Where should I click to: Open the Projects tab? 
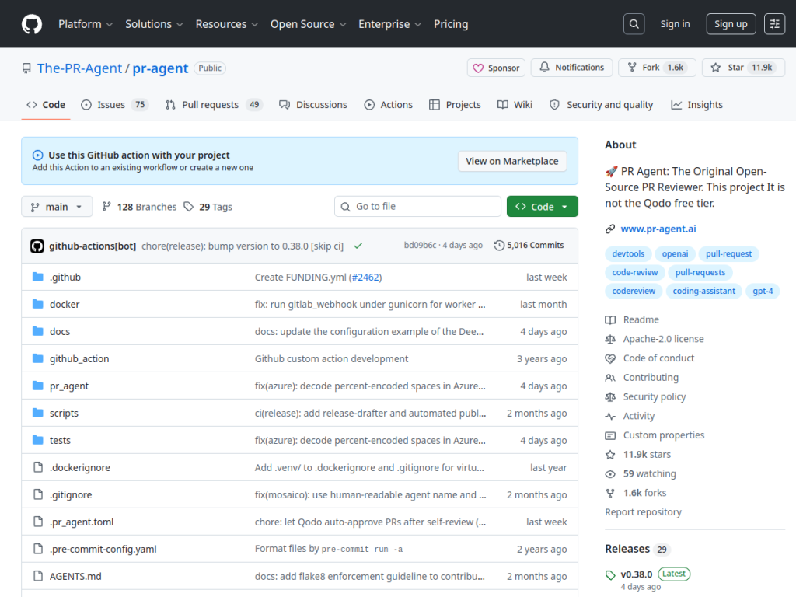455,105
